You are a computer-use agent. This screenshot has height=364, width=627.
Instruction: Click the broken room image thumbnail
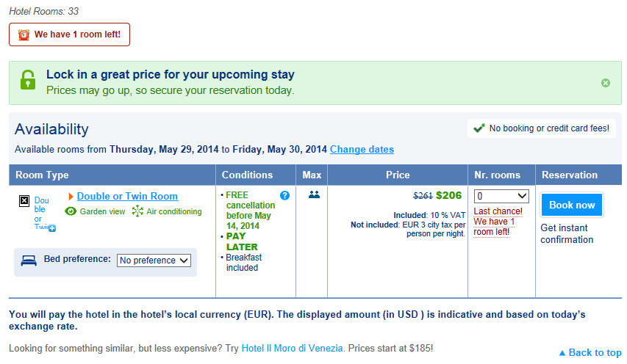click(x=24, y=201)
